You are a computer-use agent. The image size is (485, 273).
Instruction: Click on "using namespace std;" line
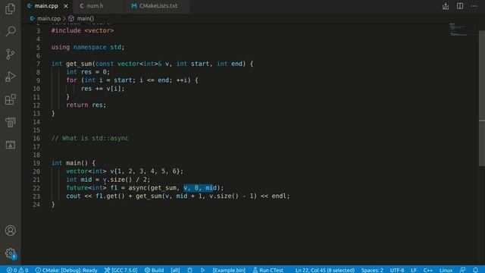88,47
